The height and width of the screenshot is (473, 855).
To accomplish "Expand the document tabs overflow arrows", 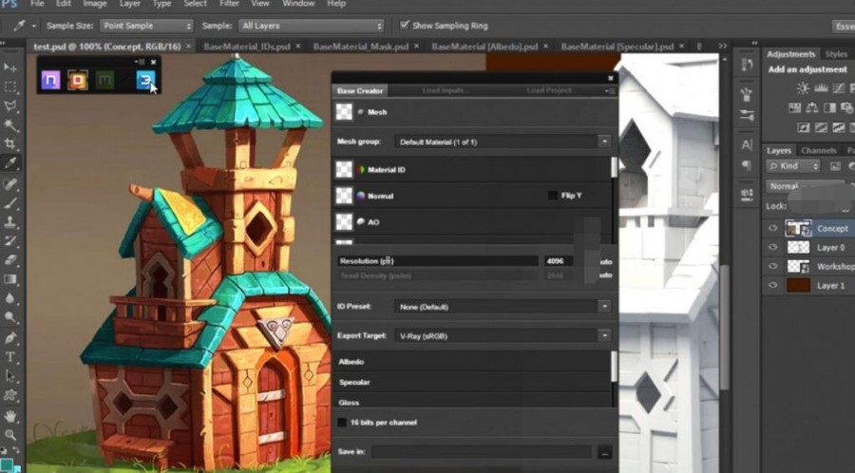I will [723, 47].
